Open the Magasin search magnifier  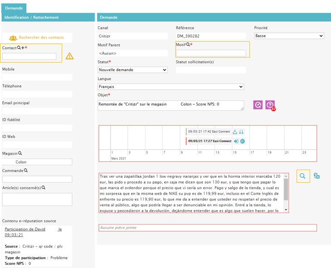tap(20, 154)
